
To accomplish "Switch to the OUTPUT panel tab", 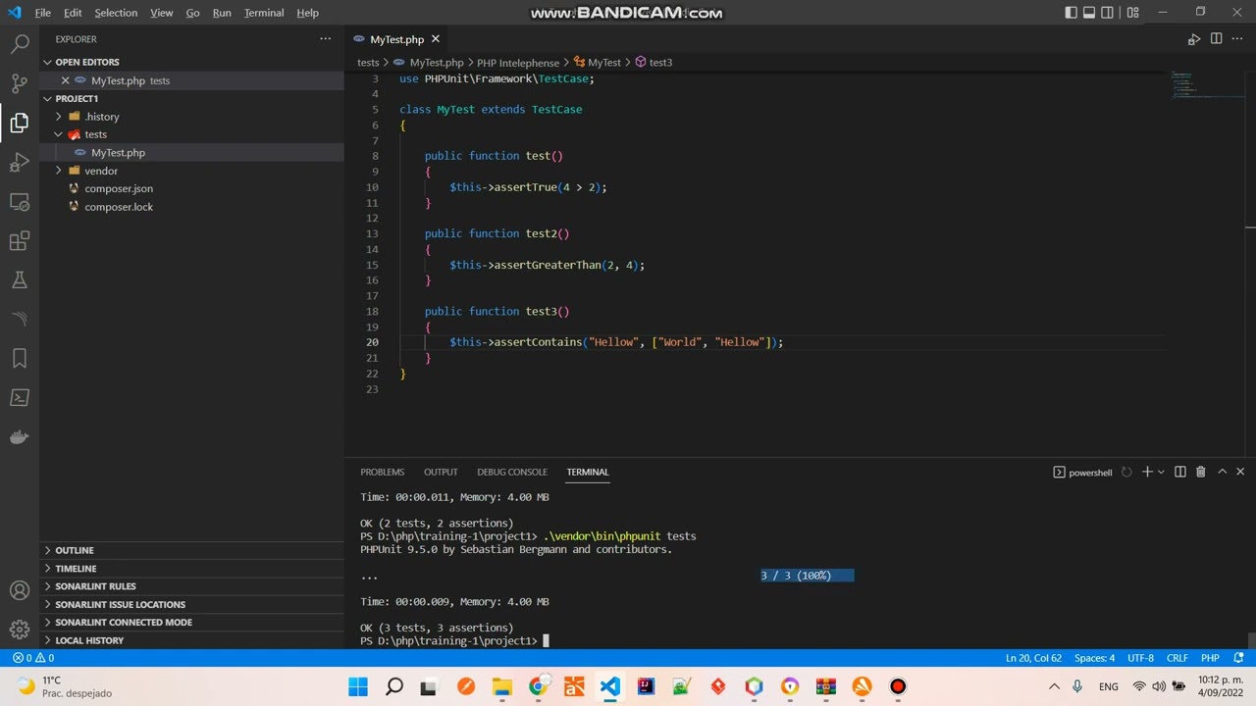I will [441, 472].
